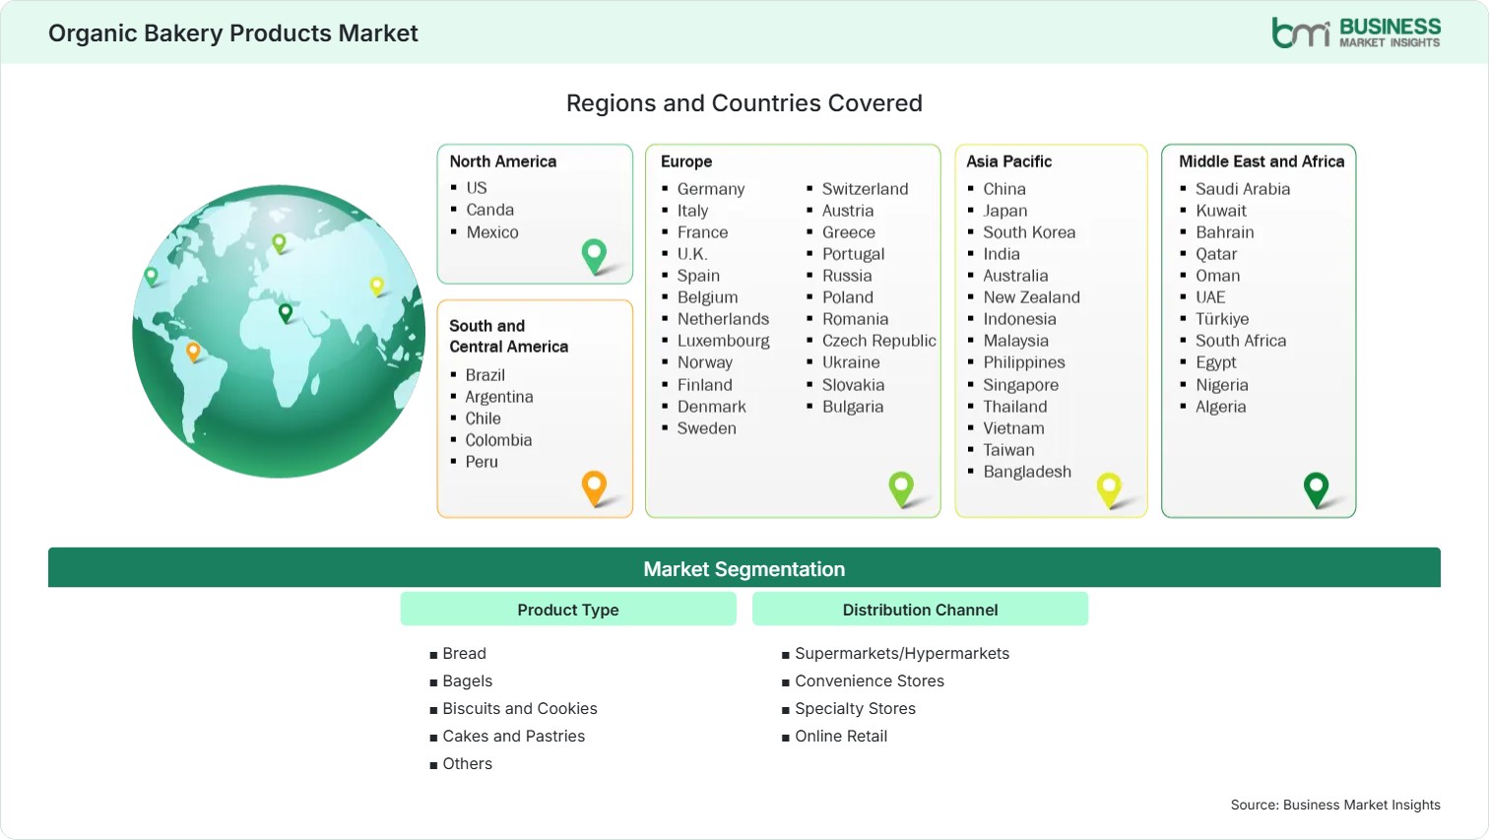This screenshot has height=840, width=1489.
Task: Click Others under Product Type
Action: point(468,764)
